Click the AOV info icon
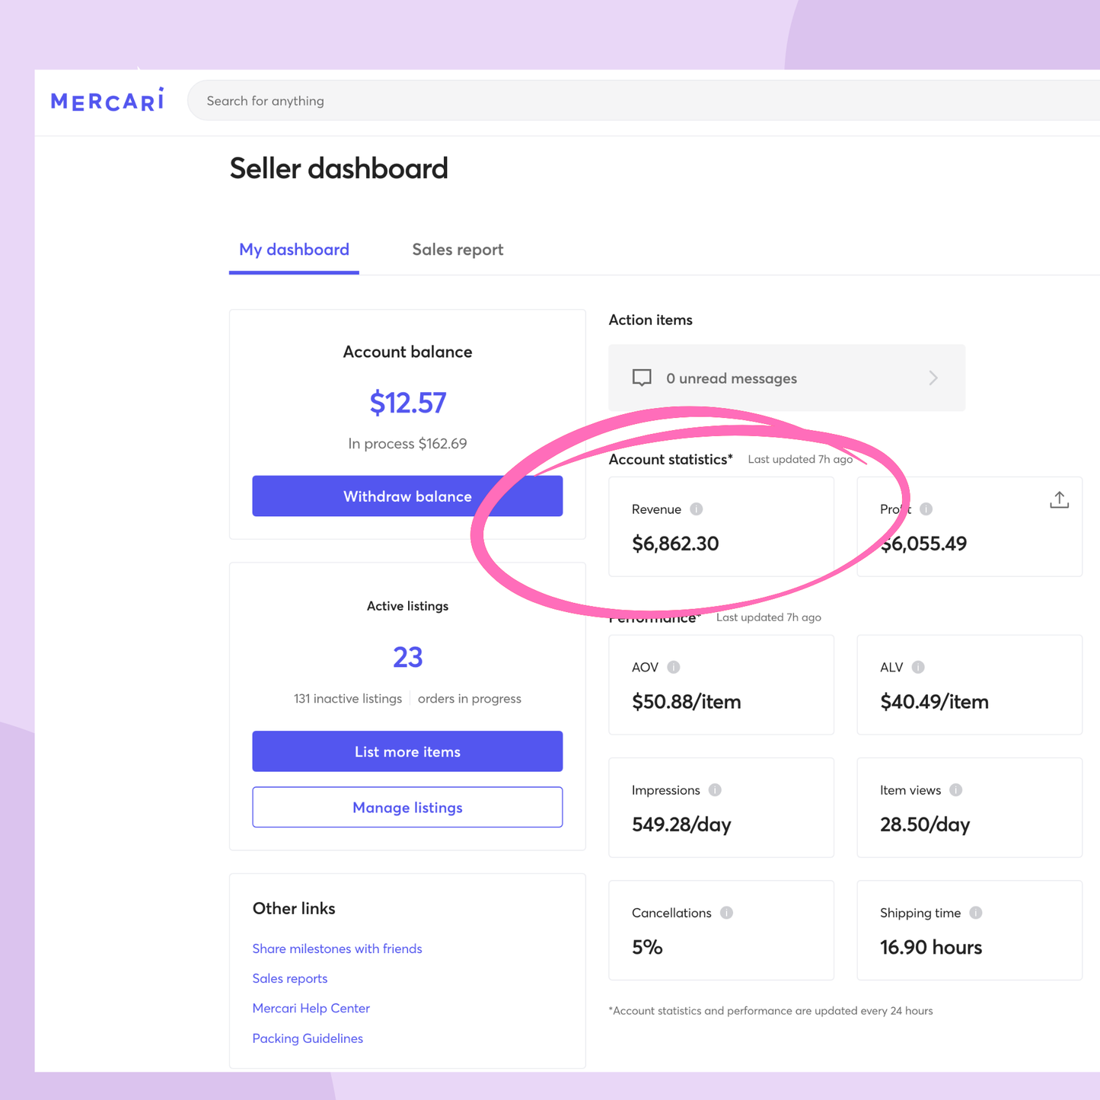This screenshot has height=1100, width=1100. pos(673,667)
